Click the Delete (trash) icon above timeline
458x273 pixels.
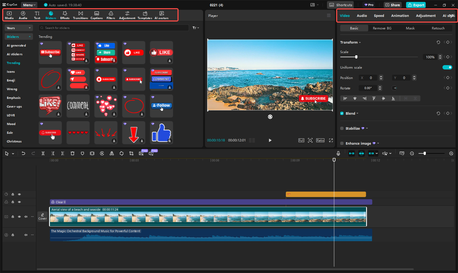73,153
